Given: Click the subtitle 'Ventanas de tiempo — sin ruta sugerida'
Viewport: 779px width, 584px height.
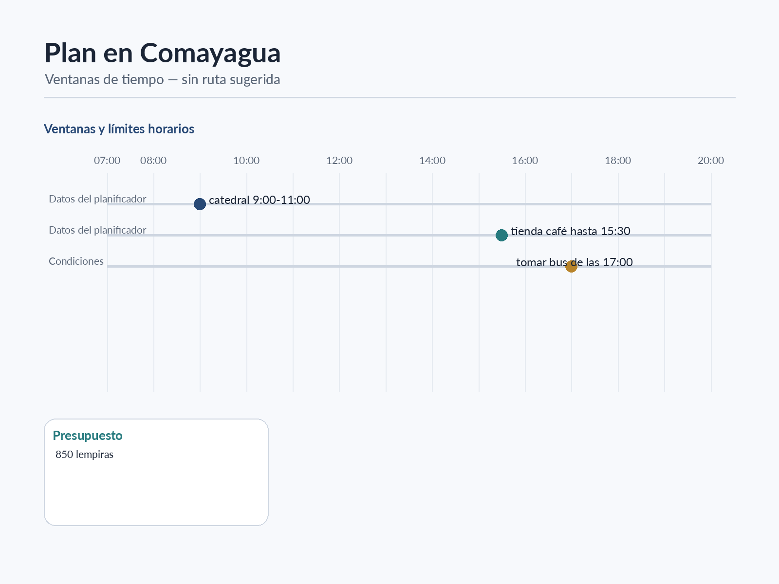Looking at the screenshot, I should click(162, 79).
